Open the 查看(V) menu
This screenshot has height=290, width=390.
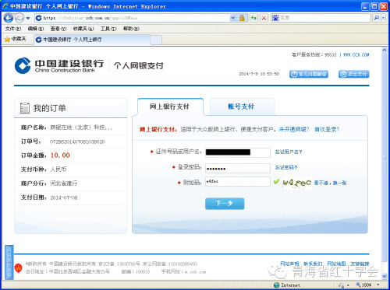[58, 29]
